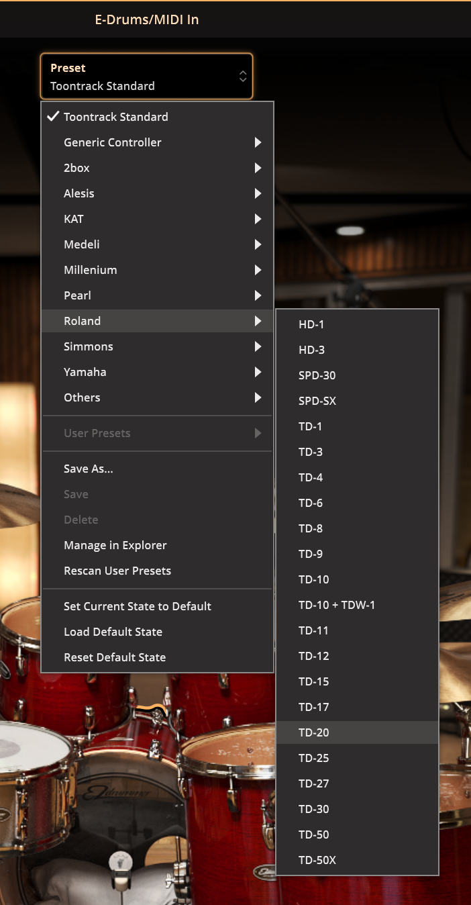The height and width of the screenshot is (905, 471).
Task: Click the arrow next to Others
Action: (x=258, y=397)
